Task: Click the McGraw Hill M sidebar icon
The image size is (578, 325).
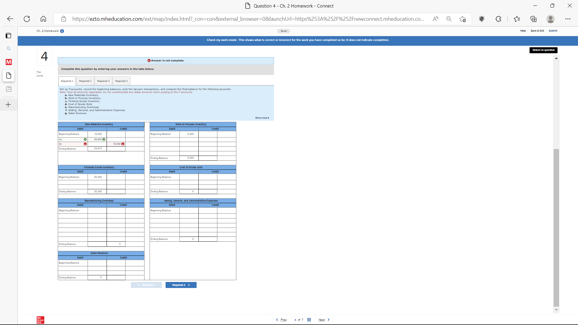Action: pyautogui.click(x=9, y=62)
